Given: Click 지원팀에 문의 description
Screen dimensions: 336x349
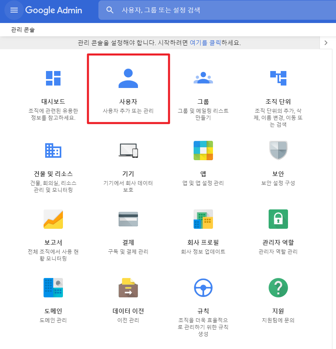Looking at the screenshot, I should [278, 320].
